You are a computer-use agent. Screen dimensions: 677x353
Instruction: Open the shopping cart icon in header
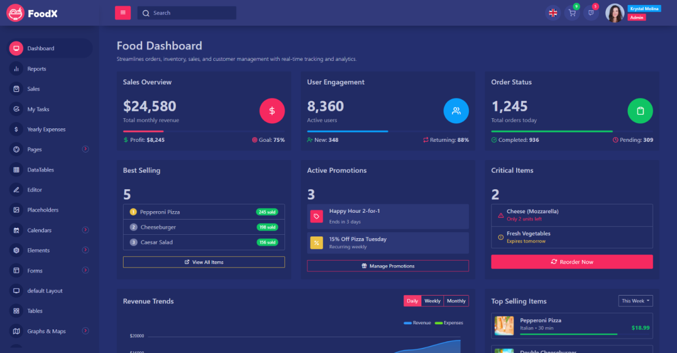pos(572,13)
